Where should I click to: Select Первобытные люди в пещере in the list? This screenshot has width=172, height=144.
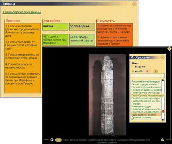(x=148, y=95)
